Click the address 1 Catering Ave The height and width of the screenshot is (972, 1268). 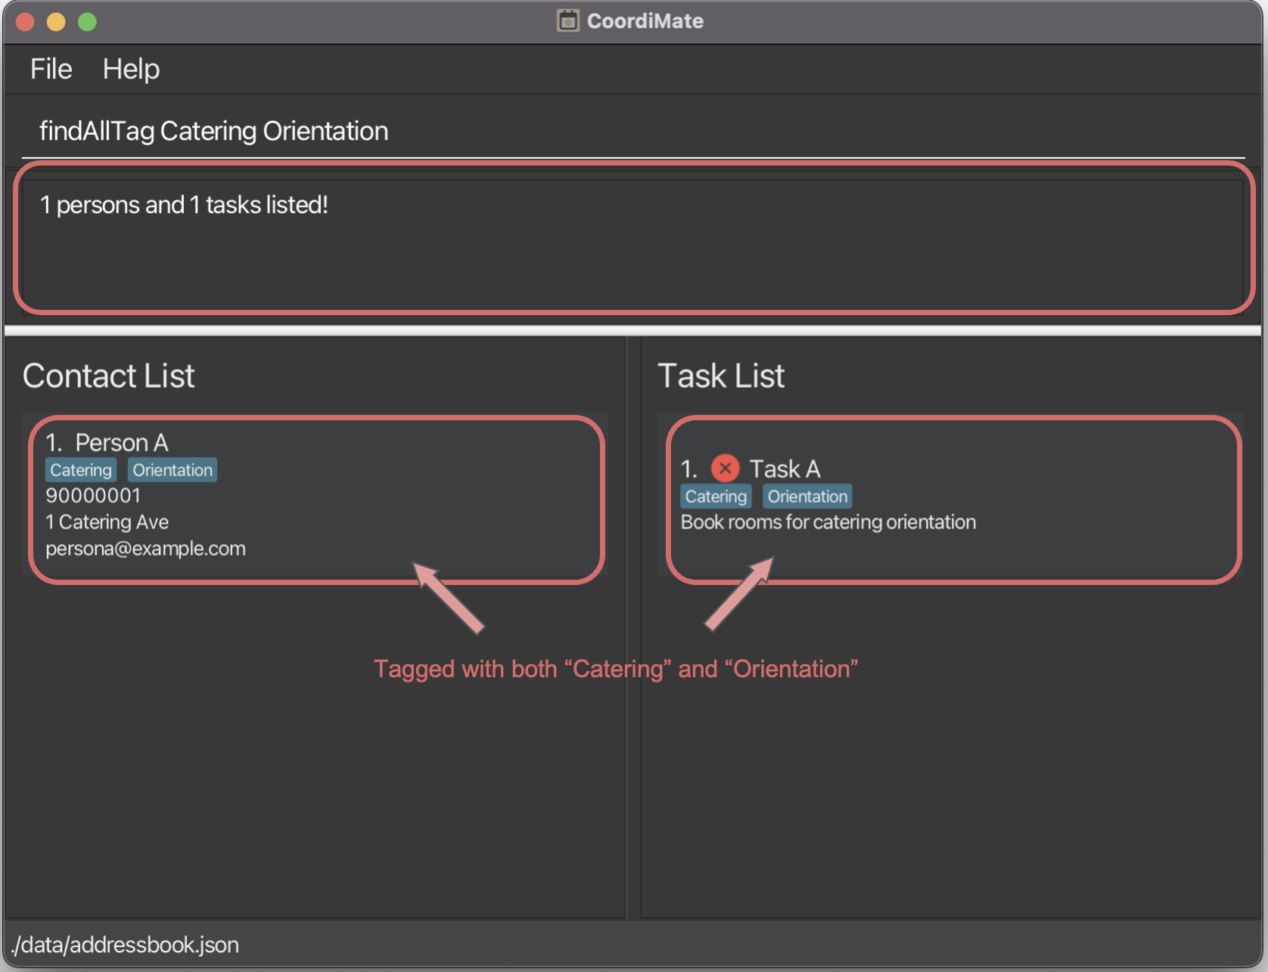click(x=107, y=522)
